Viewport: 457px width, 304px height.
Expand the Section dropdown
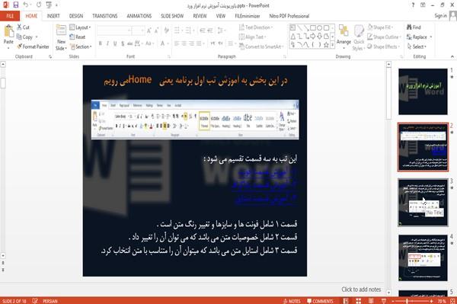click(81, 46)
